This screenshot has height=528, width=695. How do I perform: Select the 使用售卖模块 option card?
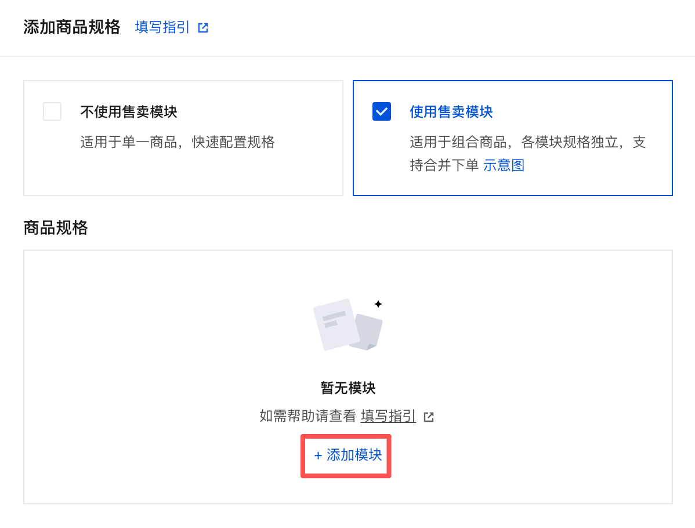(513, 138)
